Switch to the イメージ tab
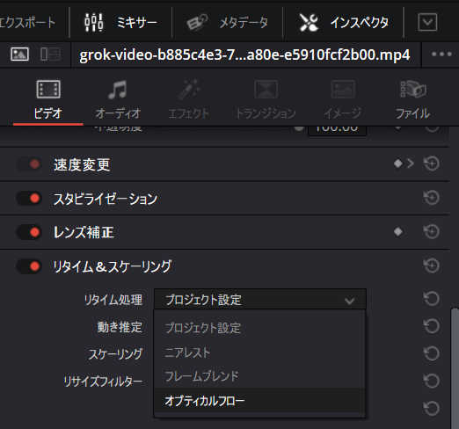This screenshot has height=429, width=459. pyautogui.click(x=343, y=100)
